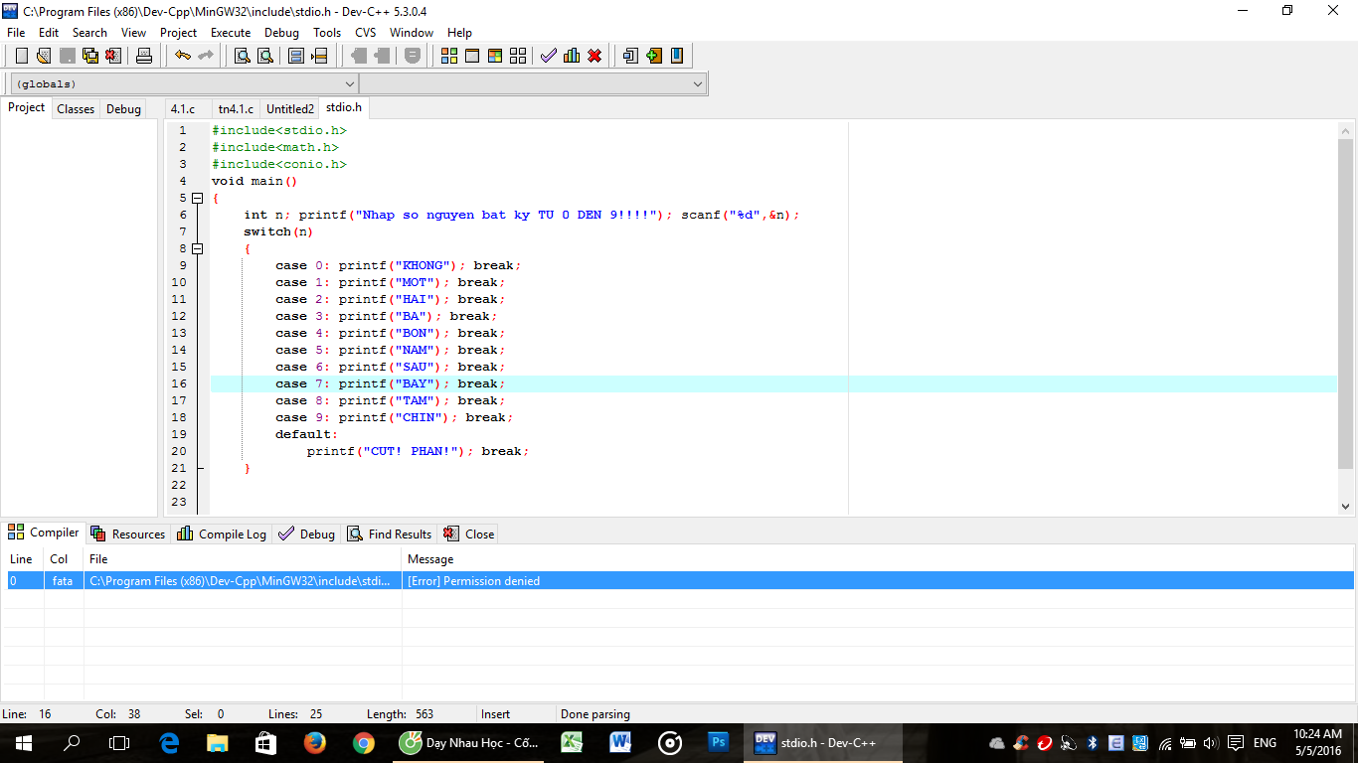Click the New file toolbar icon
This screenshot has width=1358, height=763.
21,56
